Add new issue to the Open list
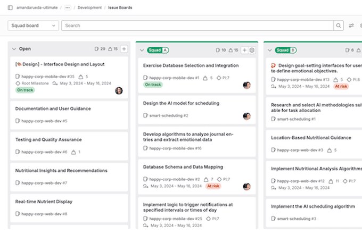The width and height of the screenshot is (362, 234). tap(124, 49)
